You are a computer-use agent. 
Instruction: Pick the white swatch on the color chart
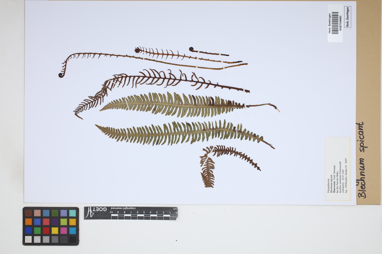point(29,239)
